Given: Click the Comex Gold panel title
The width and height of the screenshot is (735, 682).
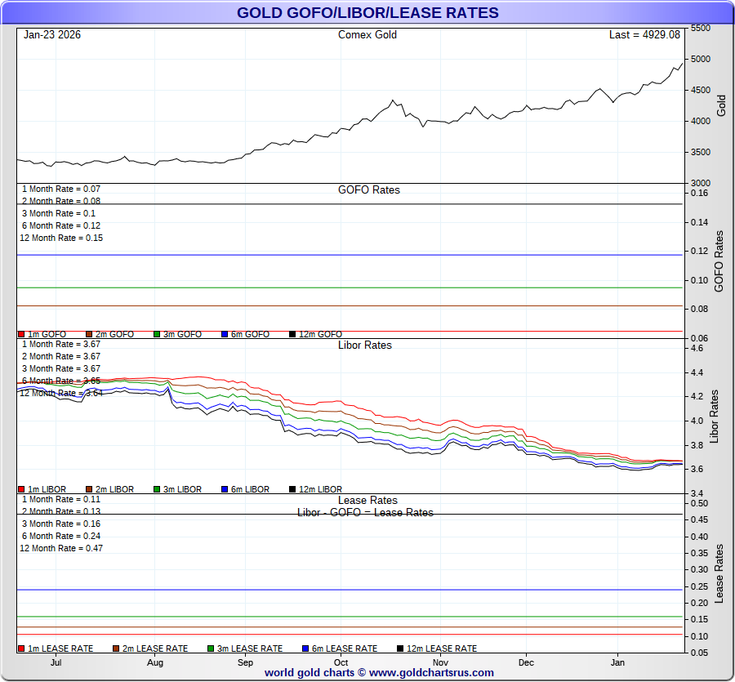Looking at the screenshot, I should click(x=367, y=34).
